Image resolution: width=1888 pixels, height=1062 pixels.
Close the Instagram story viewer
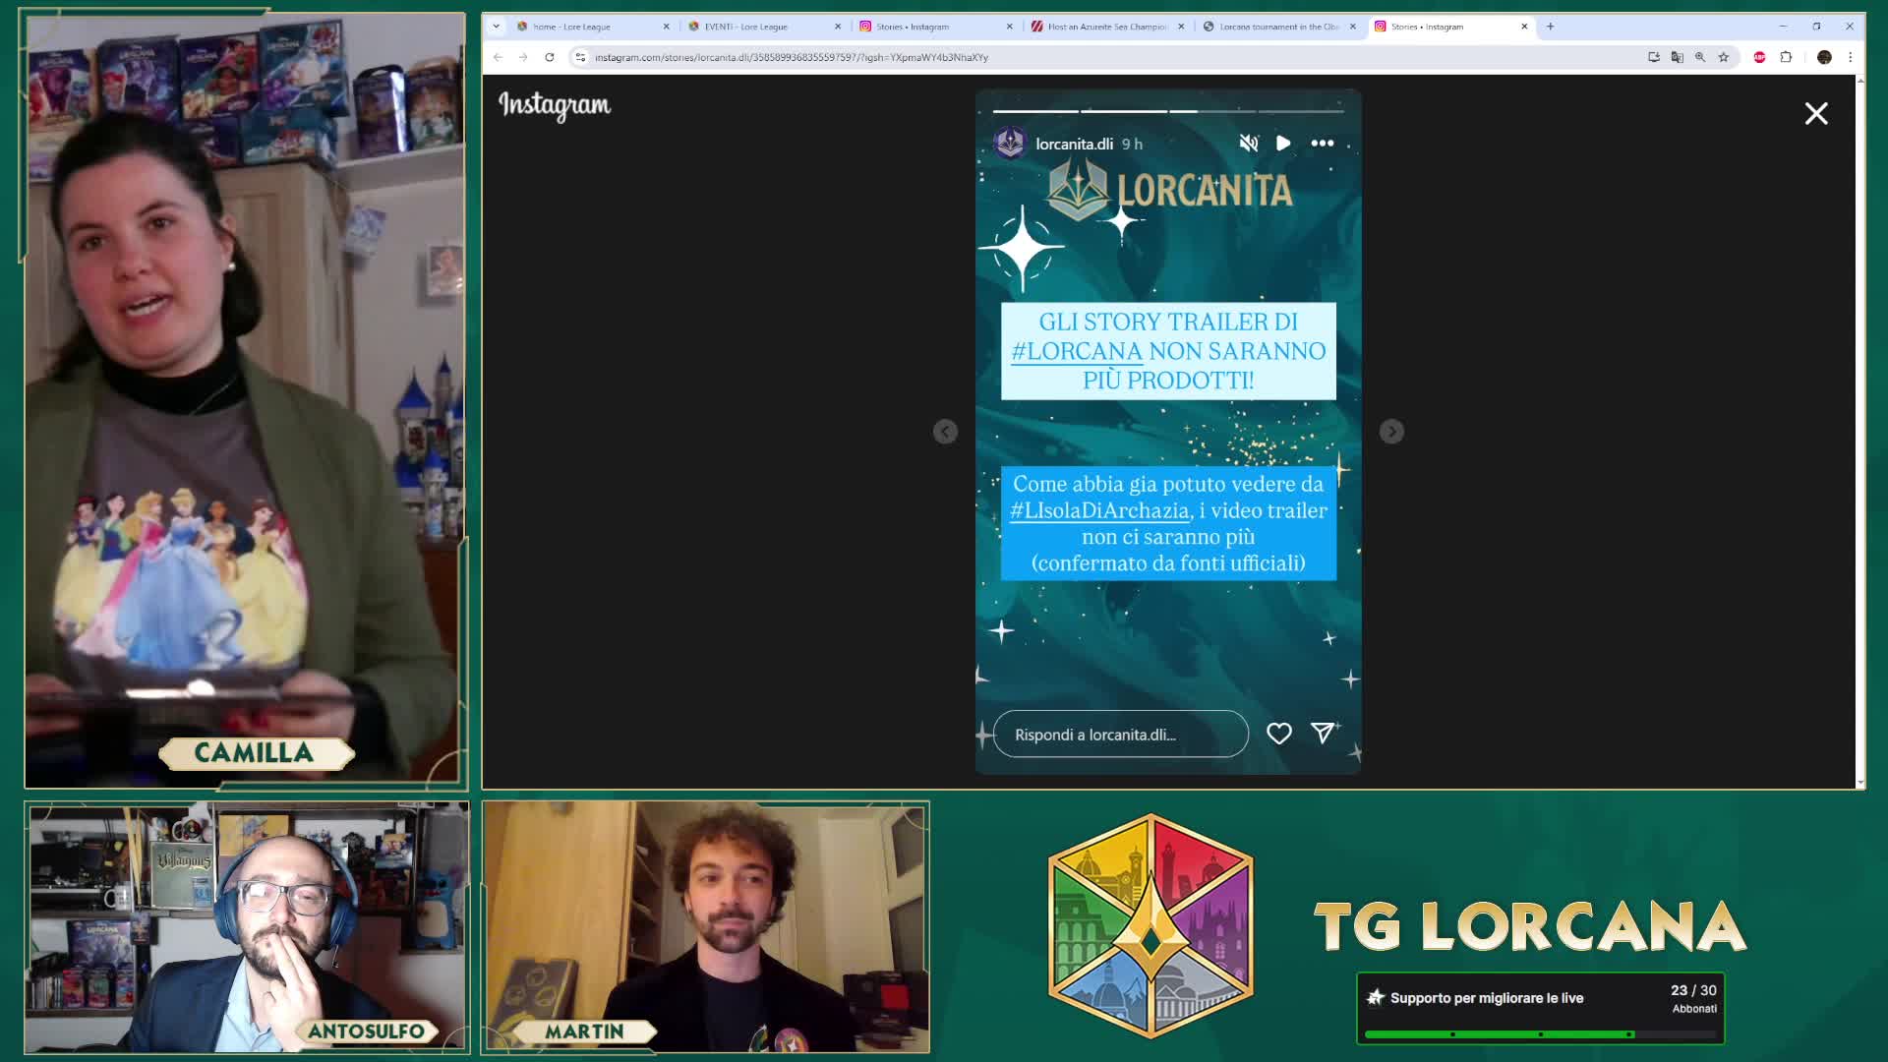[x=1816, y=114]
